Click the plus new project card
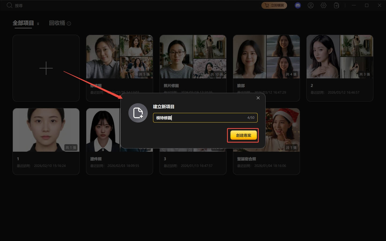The height and width of the screenshot is (241, 386). coord(46,68)
